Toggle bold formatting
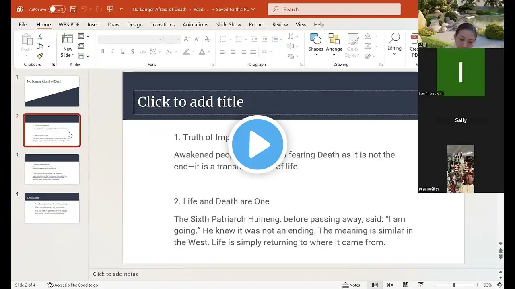Viewport: 515px width, 289px height. pos(103,51)
